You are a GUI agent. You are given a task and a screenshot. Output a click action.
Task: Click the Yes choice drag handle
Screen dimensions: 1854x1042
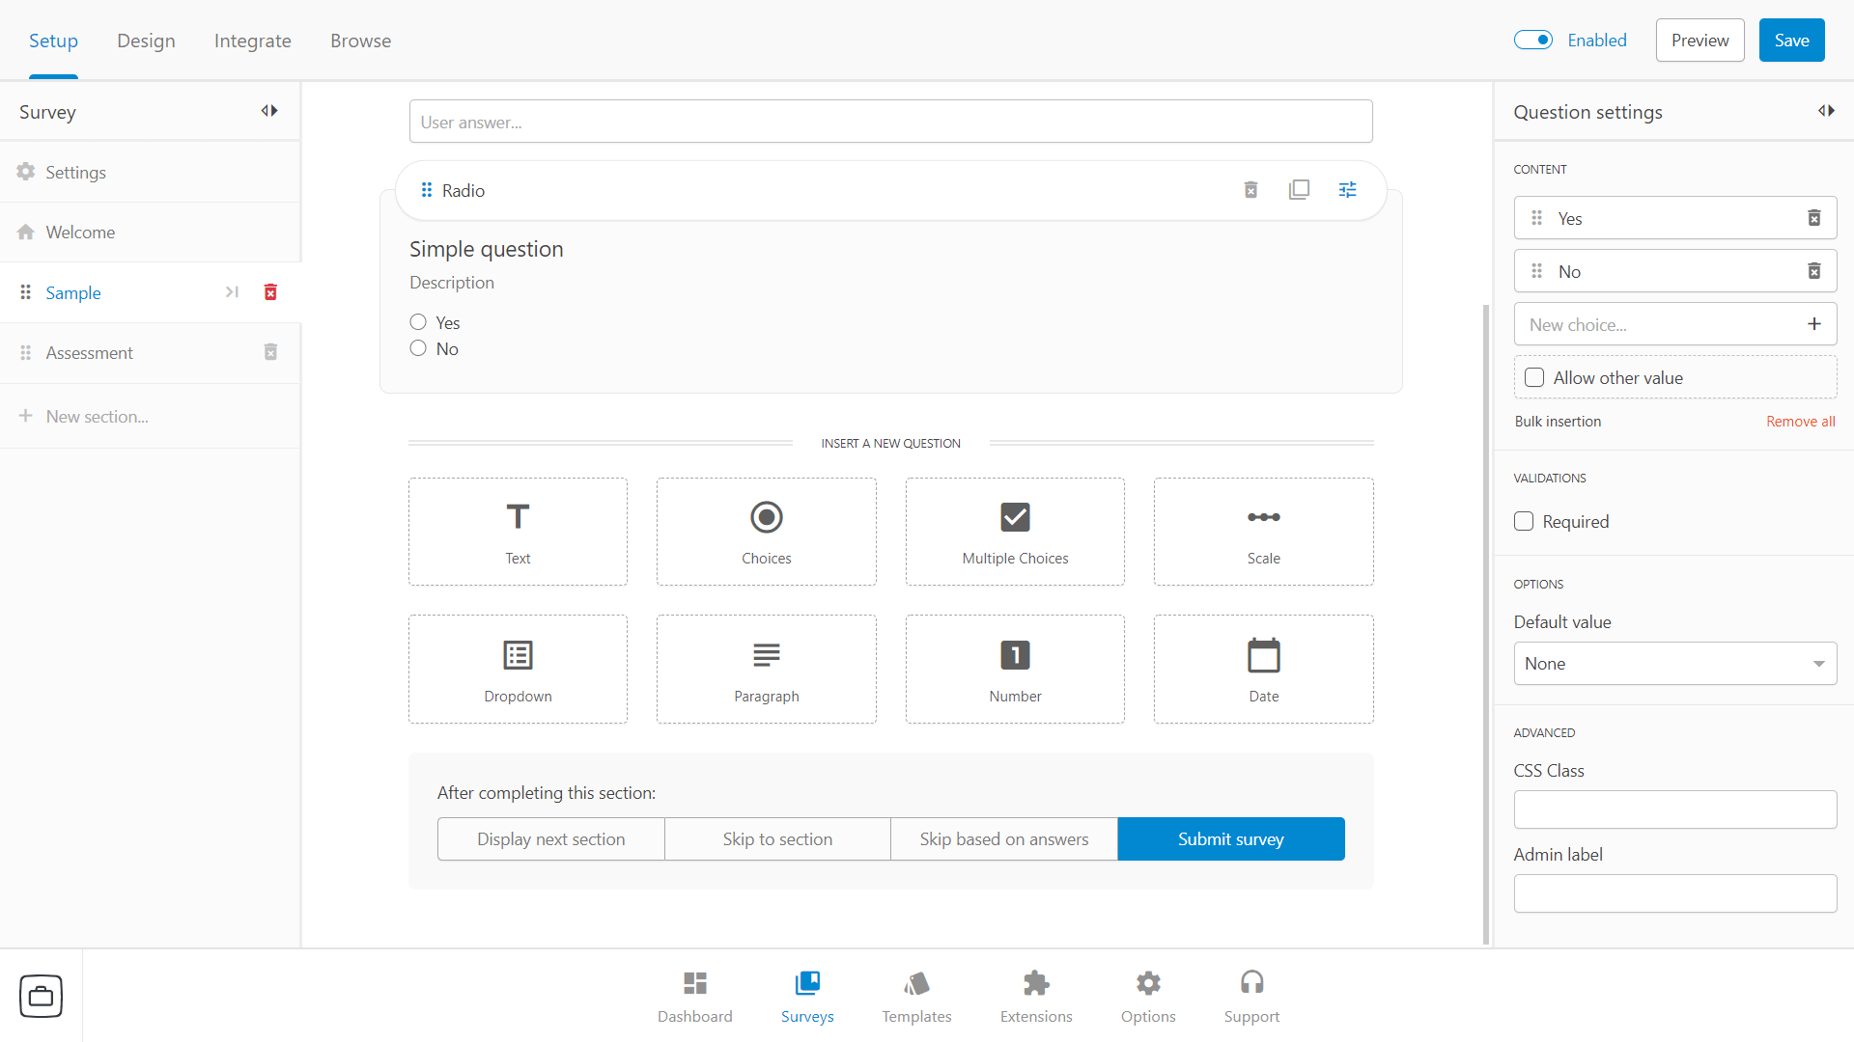point(1536,218)
